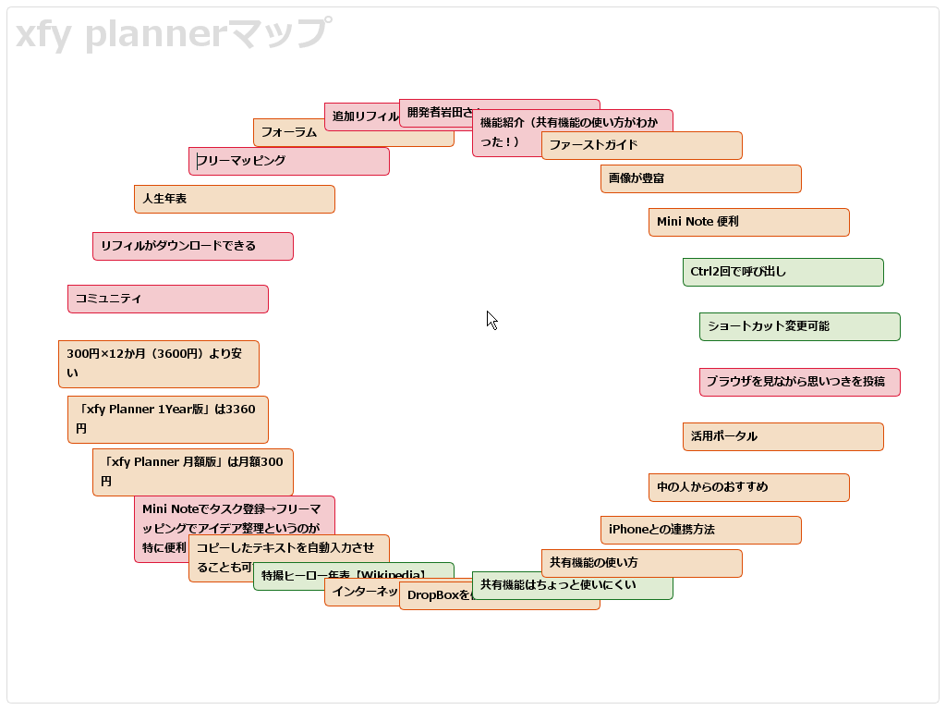Click the リフィルがダウンロードできる card
Viewport: 946px width, 710px height.
193,246
